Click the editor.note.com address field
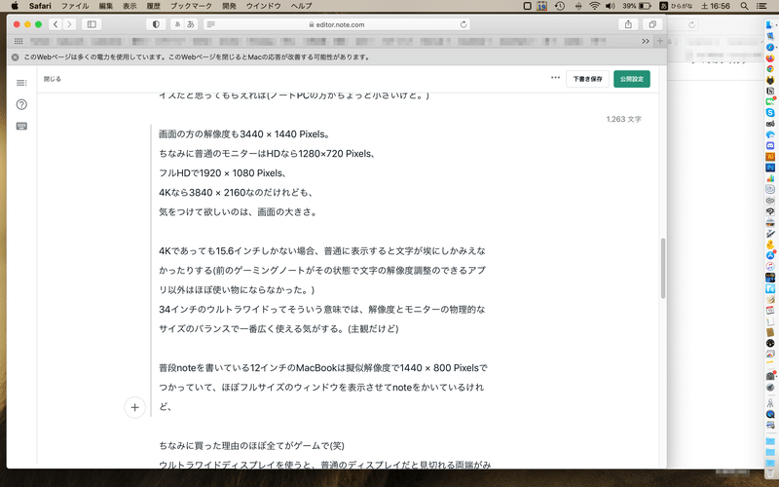Screen dimensions: 779x487 pos(337,24)
